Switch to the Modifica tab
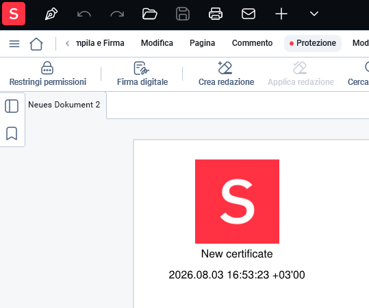 click(x=157, y=43)
